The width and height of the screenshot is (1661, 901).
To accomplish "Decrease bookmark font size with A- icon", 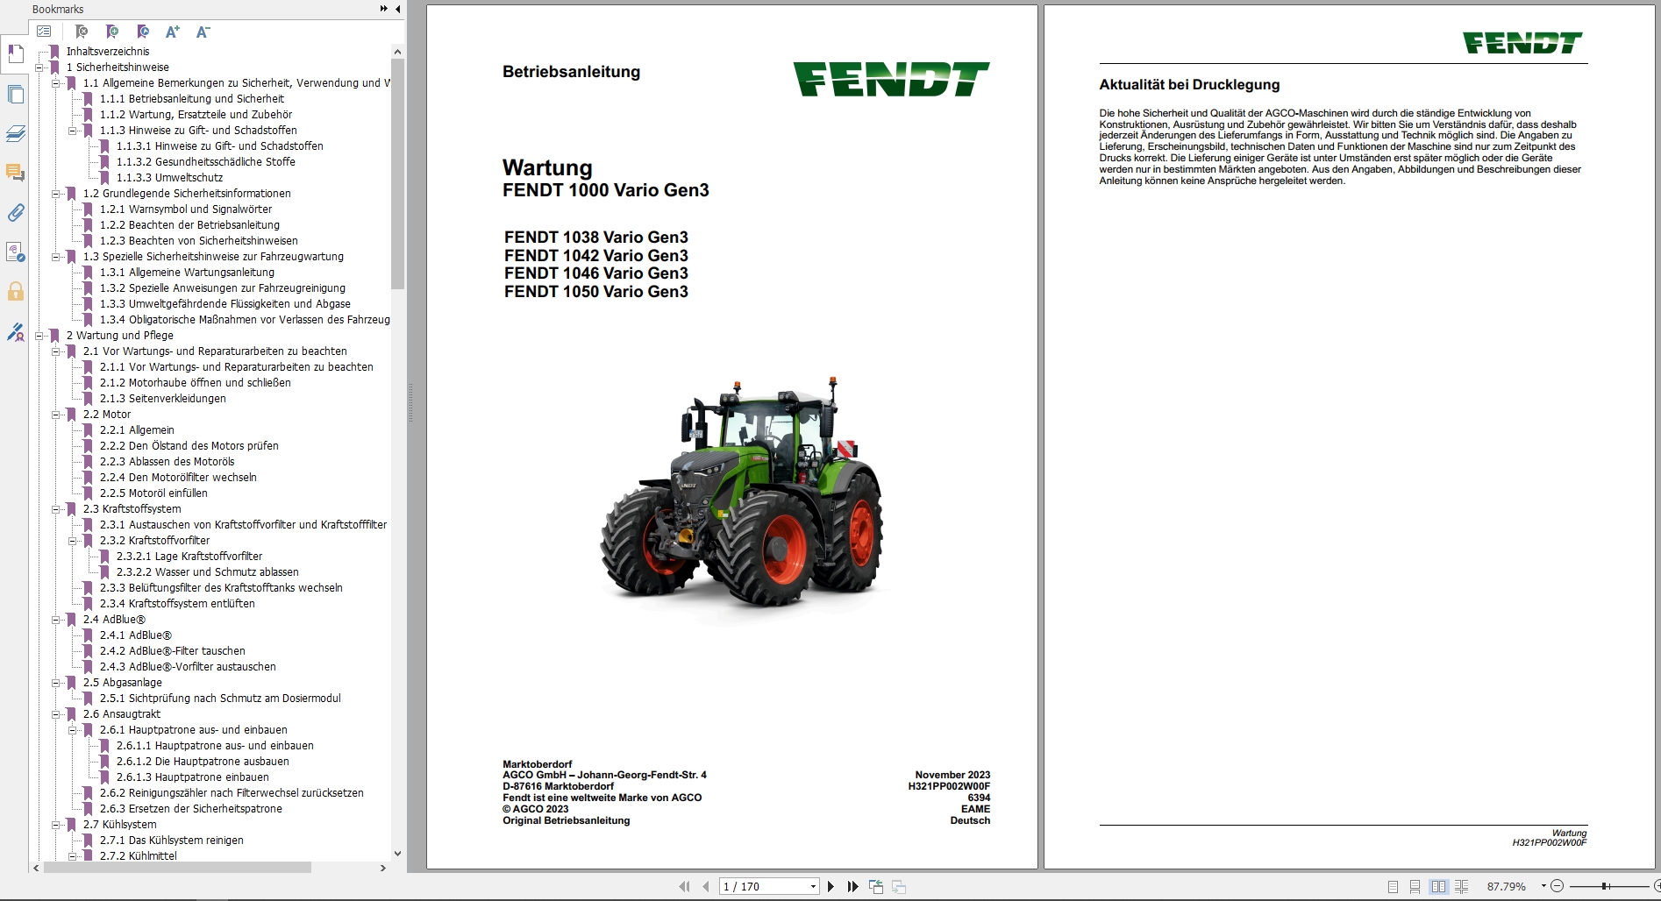I will click(203, 32).
